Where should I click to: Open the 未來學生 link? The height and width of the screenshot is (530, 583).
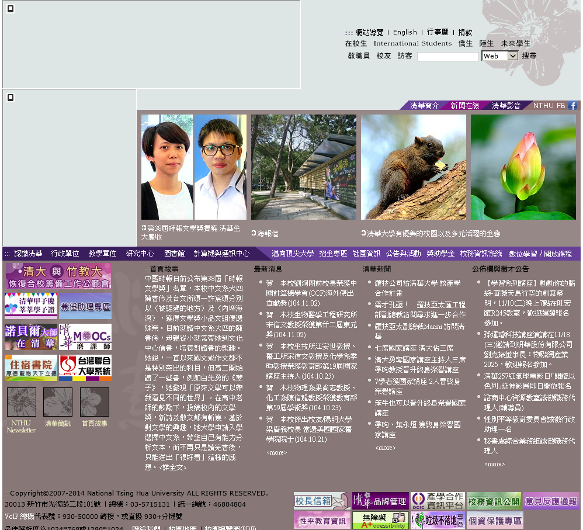[516, 43]
